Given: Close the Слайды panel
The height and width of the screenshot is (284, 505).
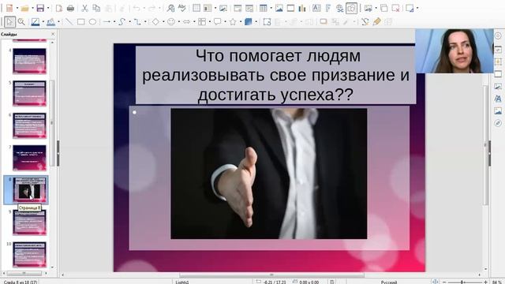Looking at the screenshot, I should pyautogui.click(x=53, y=34).
